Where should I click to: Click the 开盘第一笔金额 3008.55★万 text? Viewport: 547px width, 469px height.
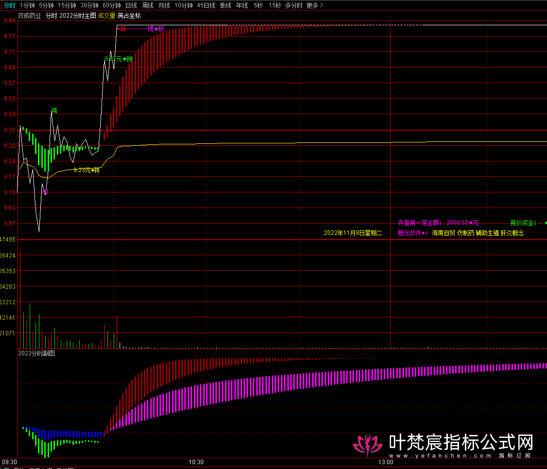click(x=438, y=223)
